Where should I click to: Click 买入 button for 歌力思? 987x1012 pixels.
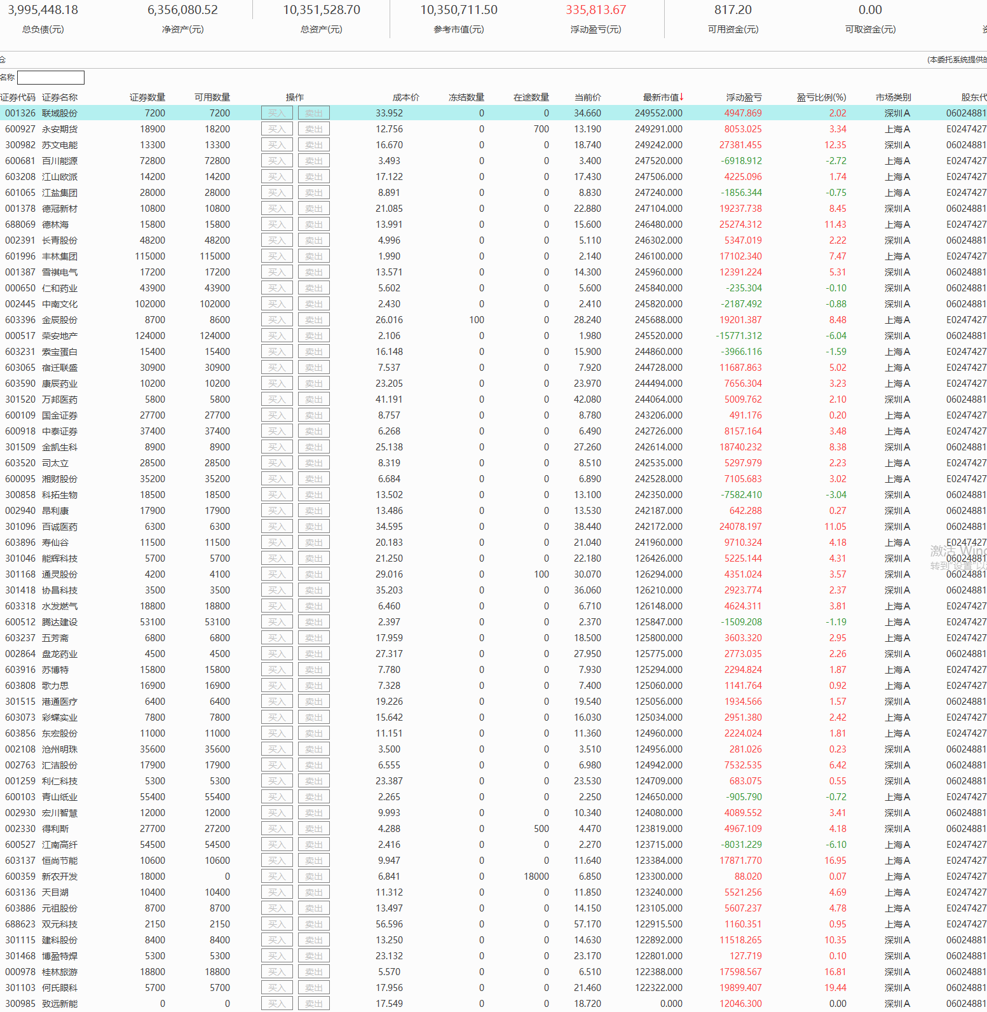[x=277, y=686]
